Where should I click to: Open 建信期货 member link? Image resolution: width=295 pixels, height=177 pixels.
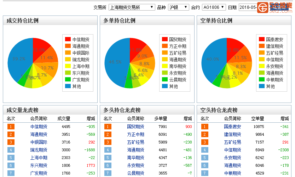232,134
